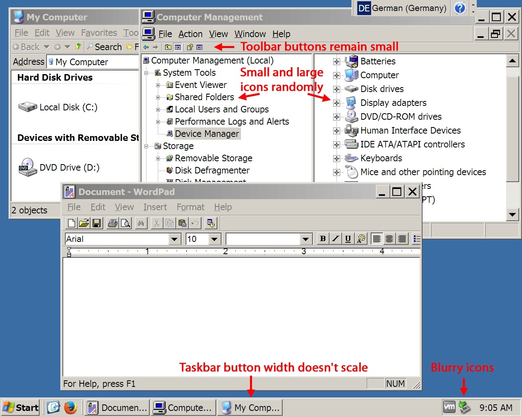Open the Format menu in WordPad
Screen dimensions: 522x417
tap(190, 207)
